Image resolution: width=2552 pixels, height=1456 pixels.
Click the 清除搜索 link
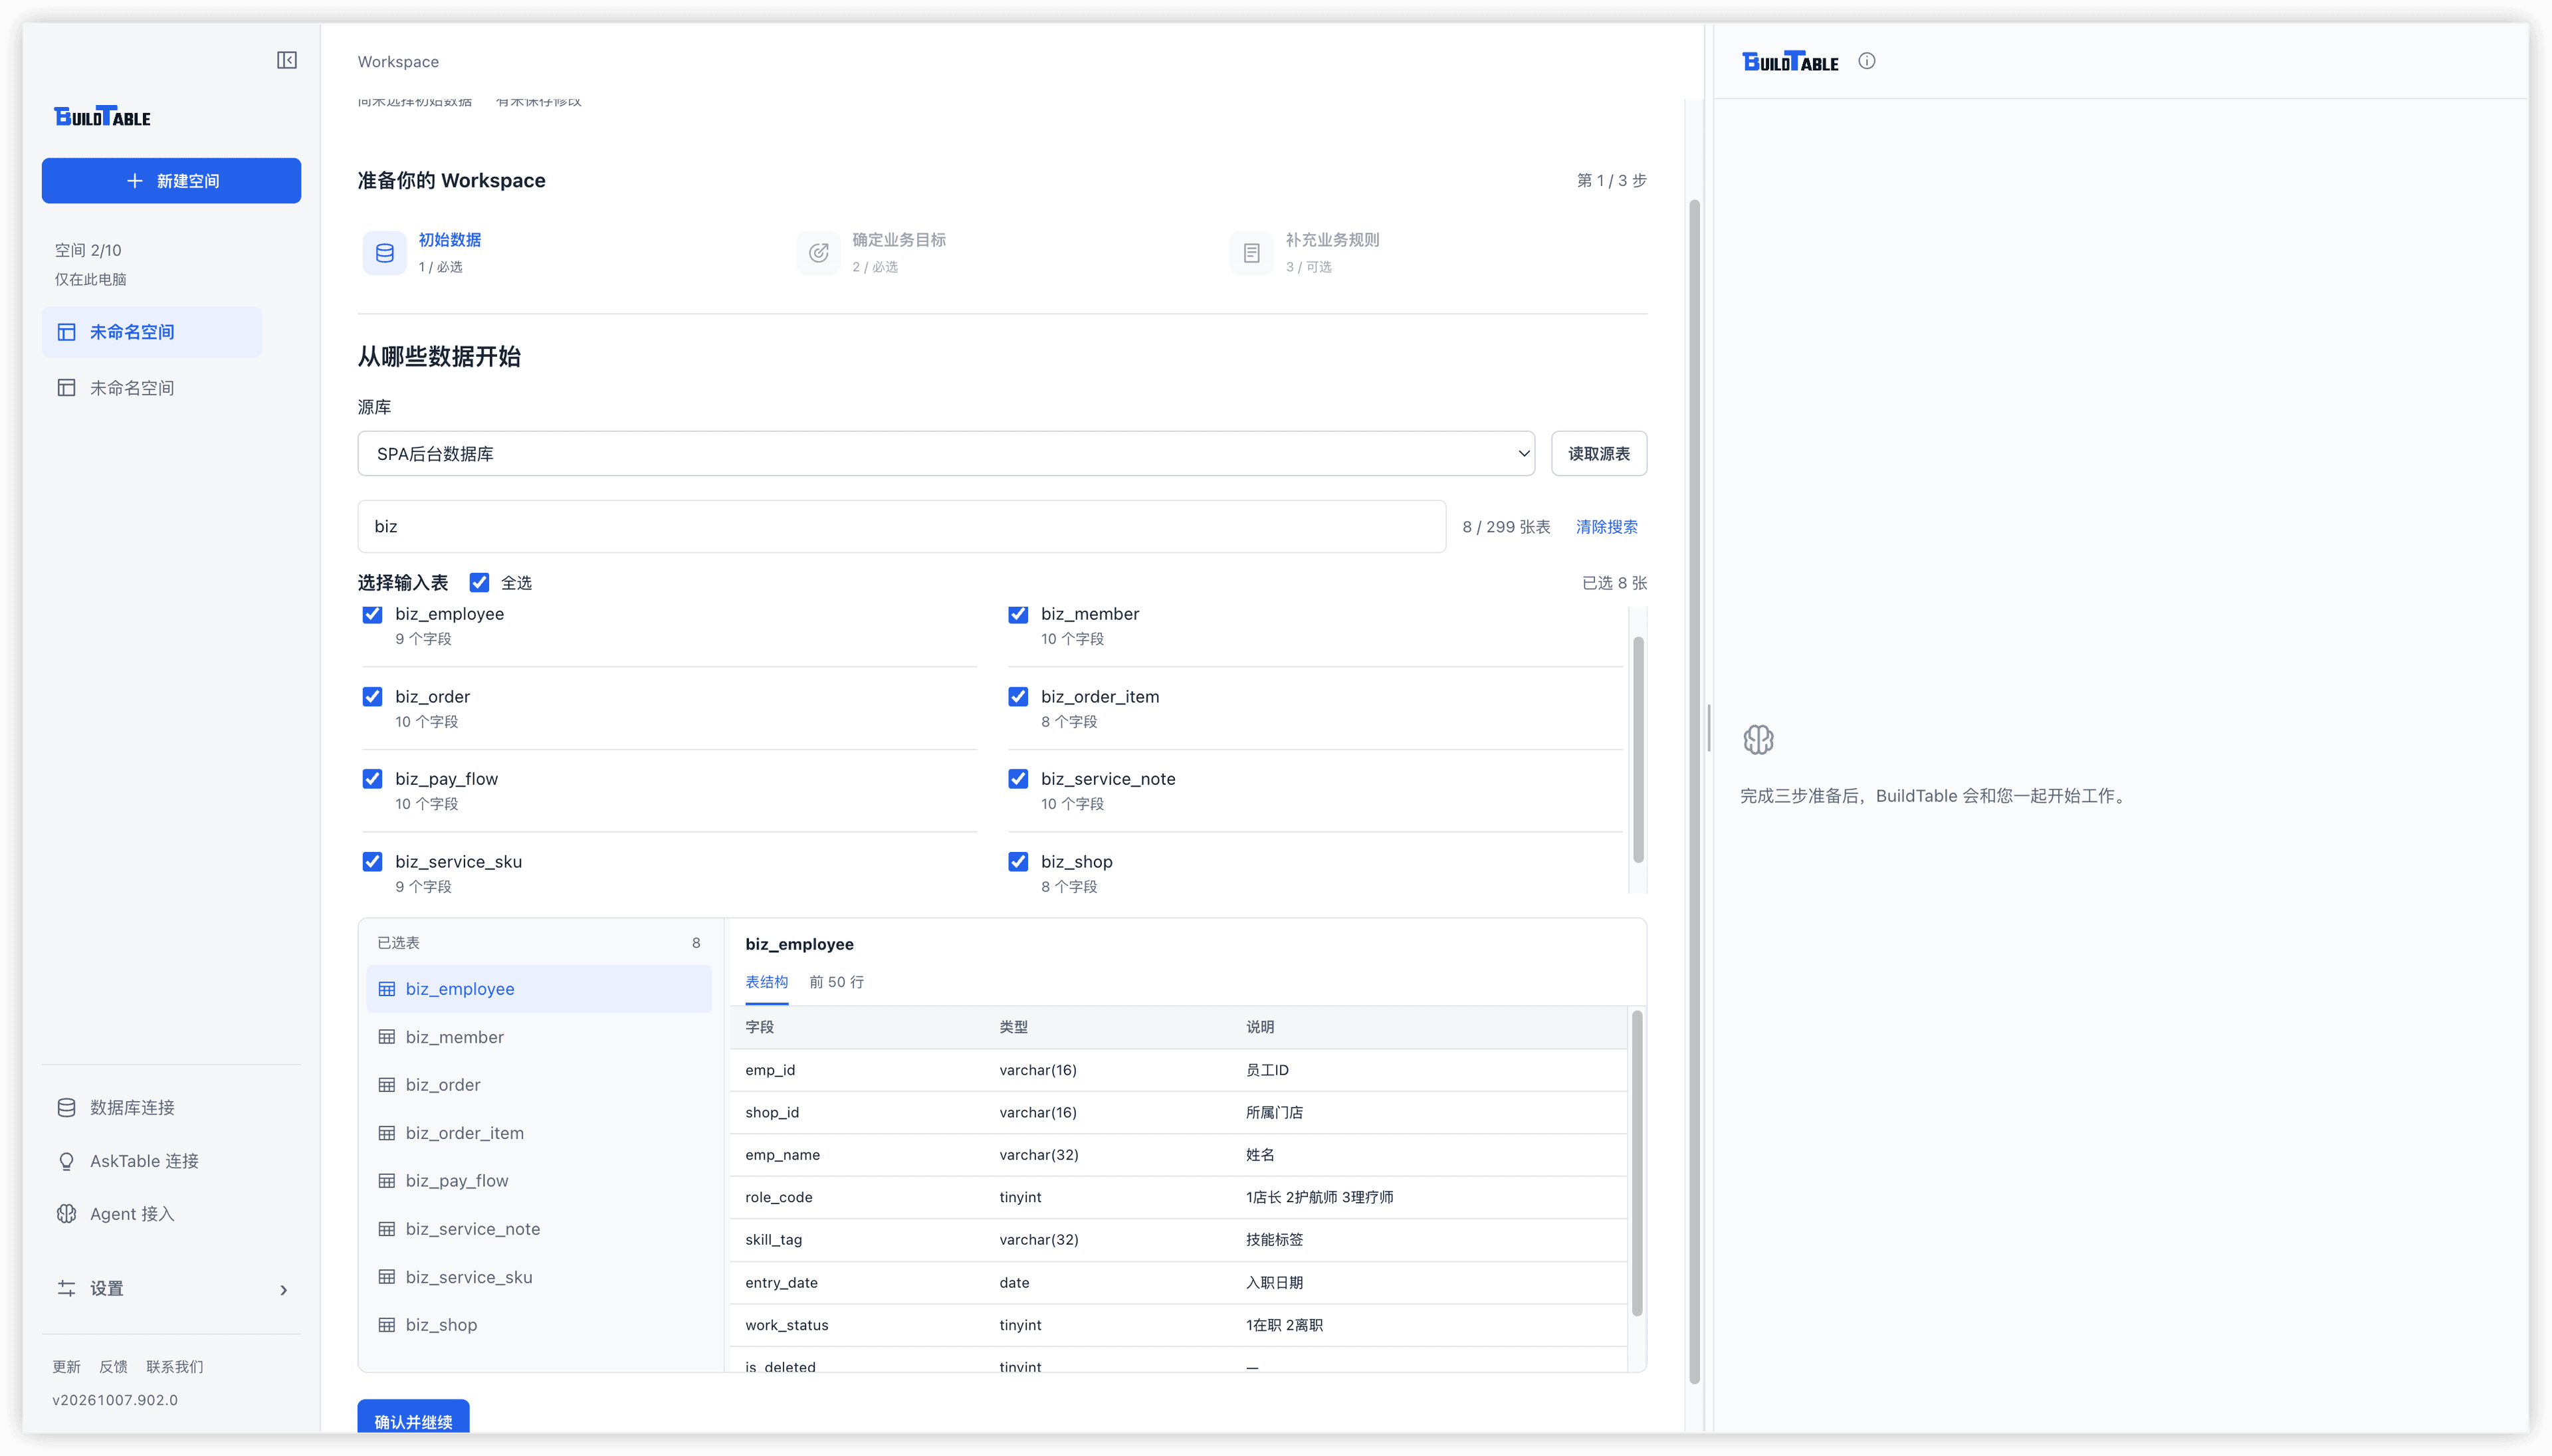[x=1606, y=526]
